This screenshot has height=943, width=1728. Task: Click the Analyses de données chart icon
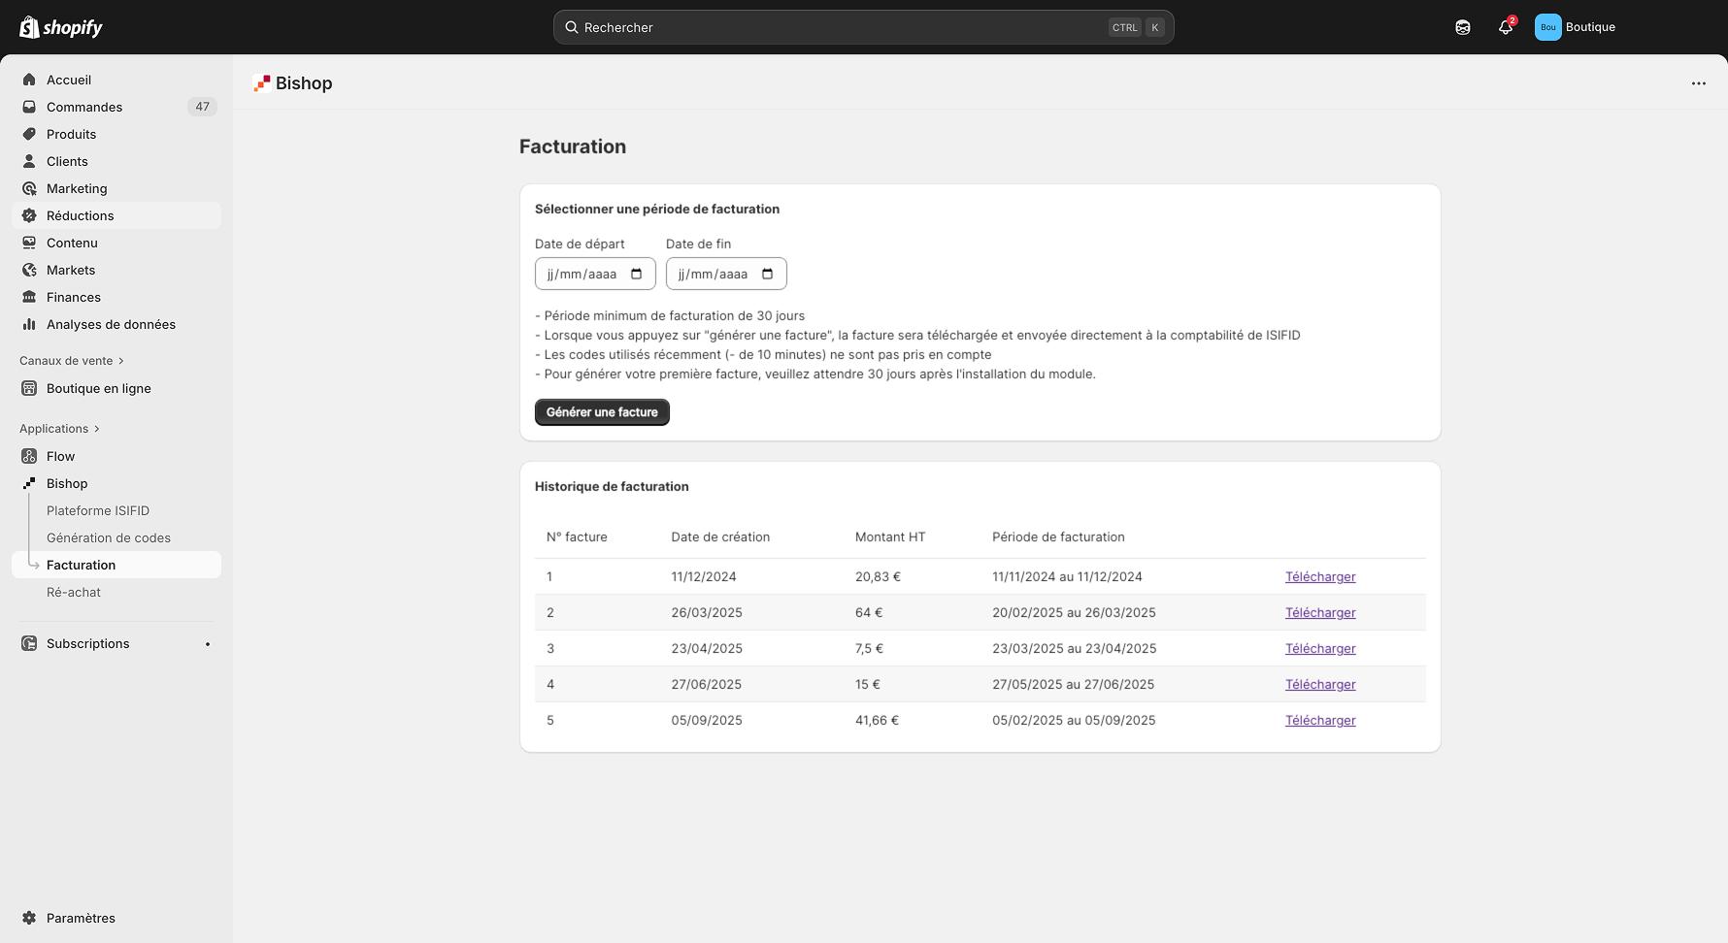point(29,324)
